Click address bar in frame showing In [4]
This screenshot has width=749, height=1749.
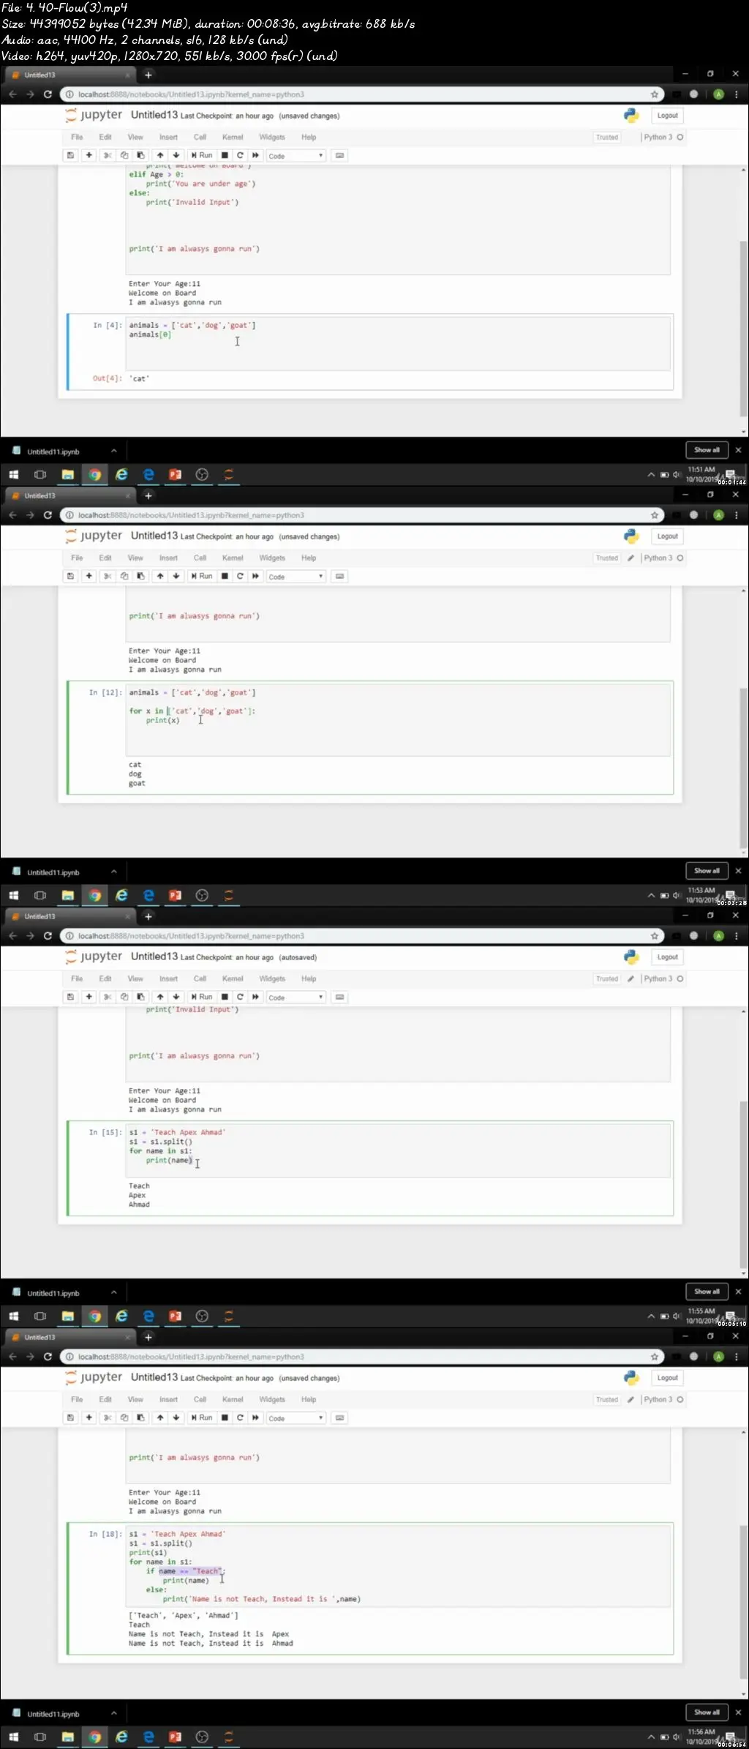click(x=361, y=94)
